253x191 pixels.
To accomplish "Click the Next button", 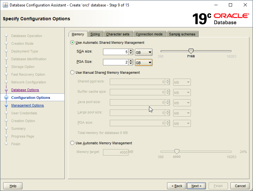I will 196,186.
